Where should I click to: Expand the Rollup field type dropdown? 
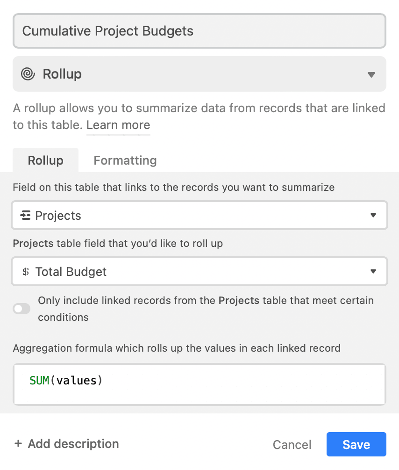click(371, 74)
